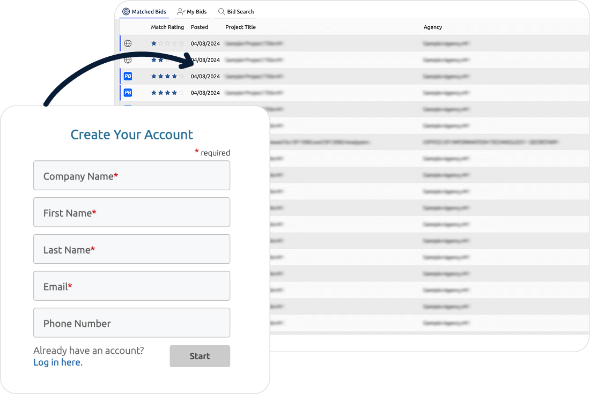Viewport: 590px width, 394px height.
Task: Follow the Log in here link
Action: tap(58, 362)
